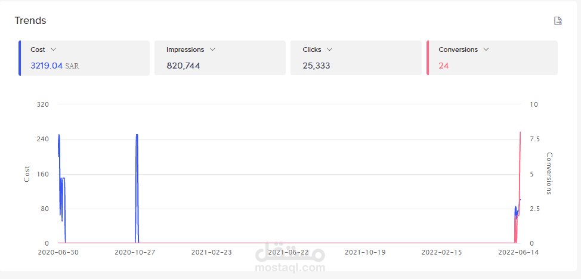The image size is (581, 279).
Task: Open the Cost metric dropdown arrow
Action: point(53,49)
